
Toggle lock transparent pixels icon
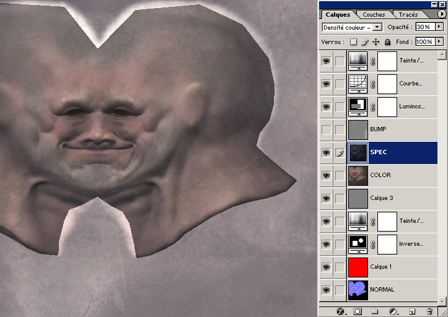click(353, 42)
